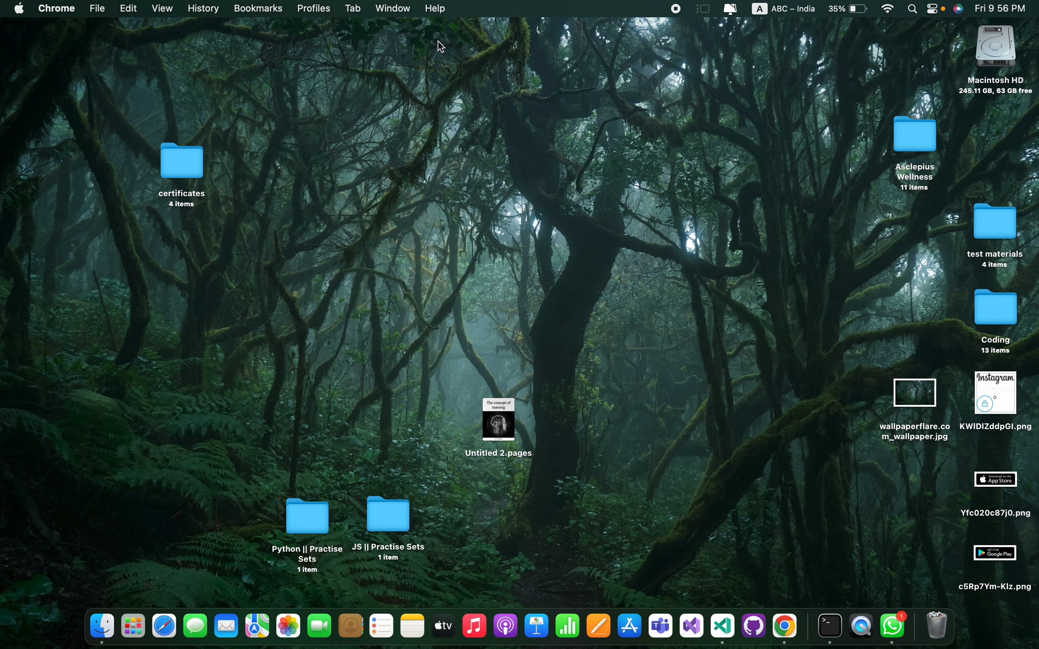Open the Numbers app in dock
This screenshot has width=1039, height=649.
567,626
